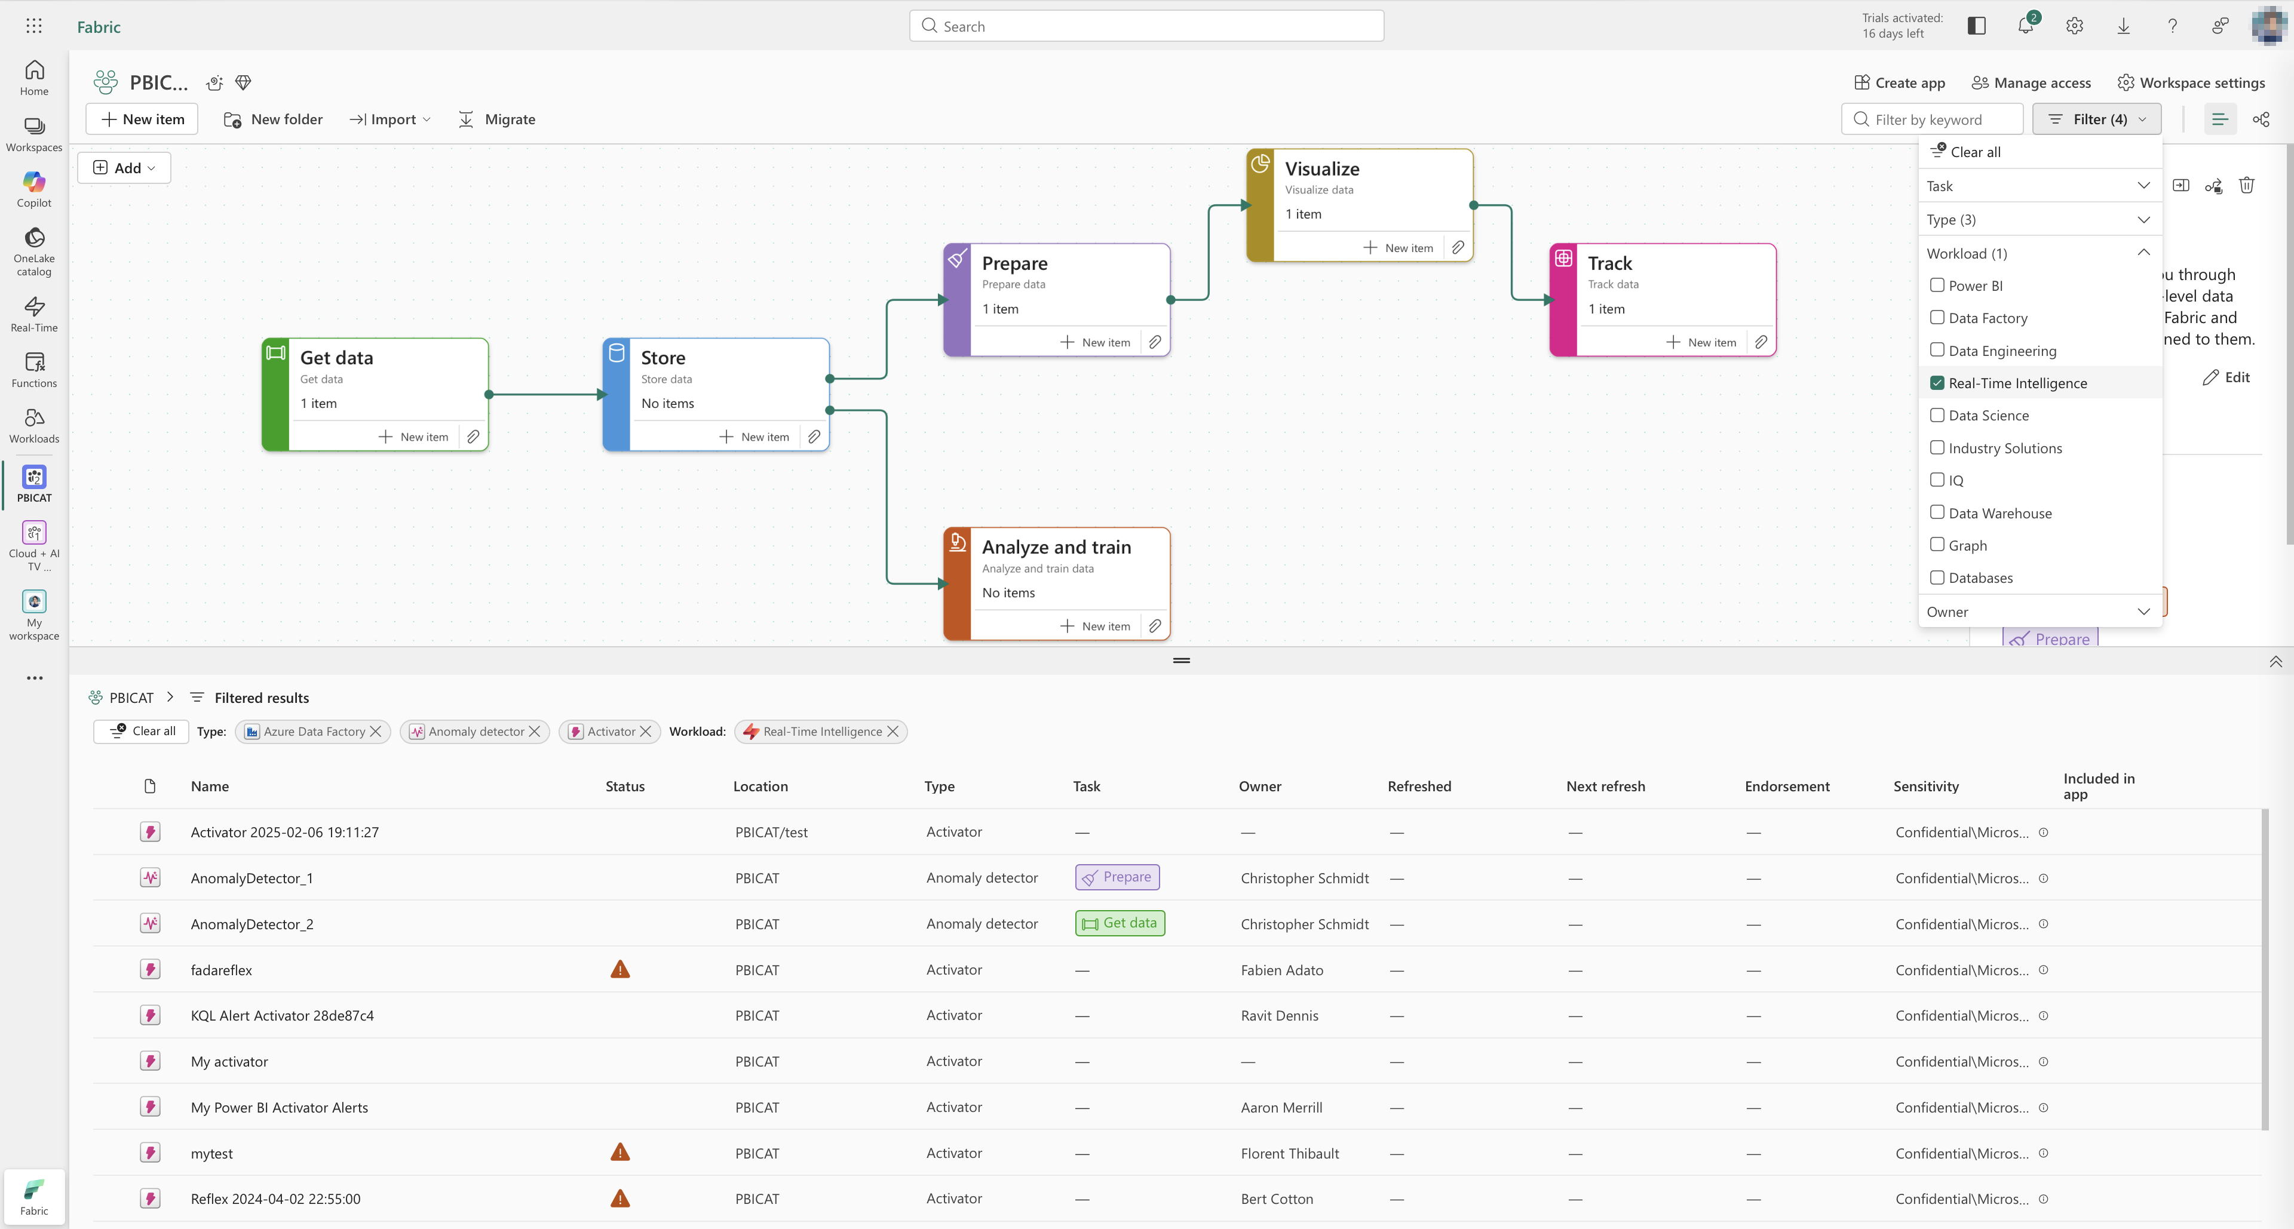The image size is (2294, 1229).
Task: Collapse the task flow pane chevrons
Action: [2275, 661]
